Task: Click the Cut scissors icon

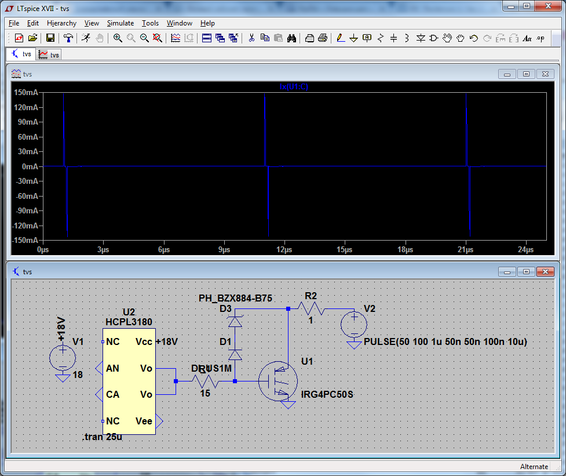Action: [x=251, y=38]
